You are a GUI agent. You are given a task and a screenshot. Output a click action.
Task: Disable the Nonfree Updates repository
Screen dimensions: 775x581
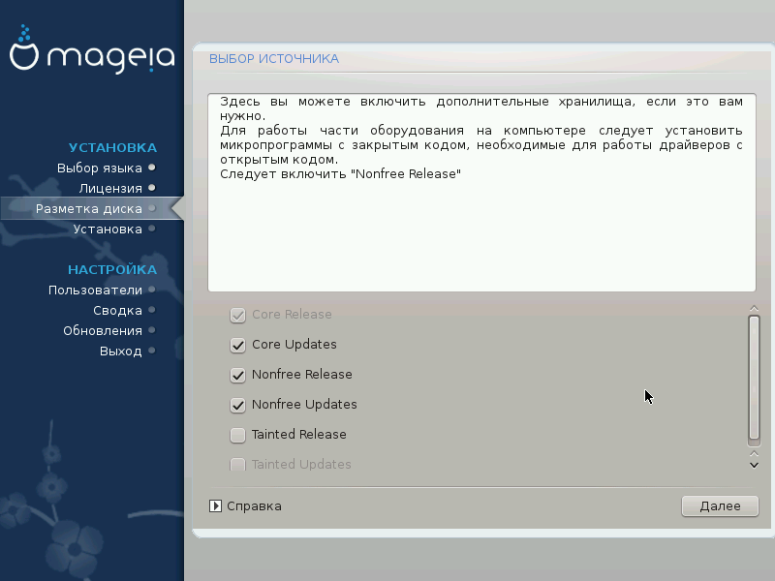point(237,405)
